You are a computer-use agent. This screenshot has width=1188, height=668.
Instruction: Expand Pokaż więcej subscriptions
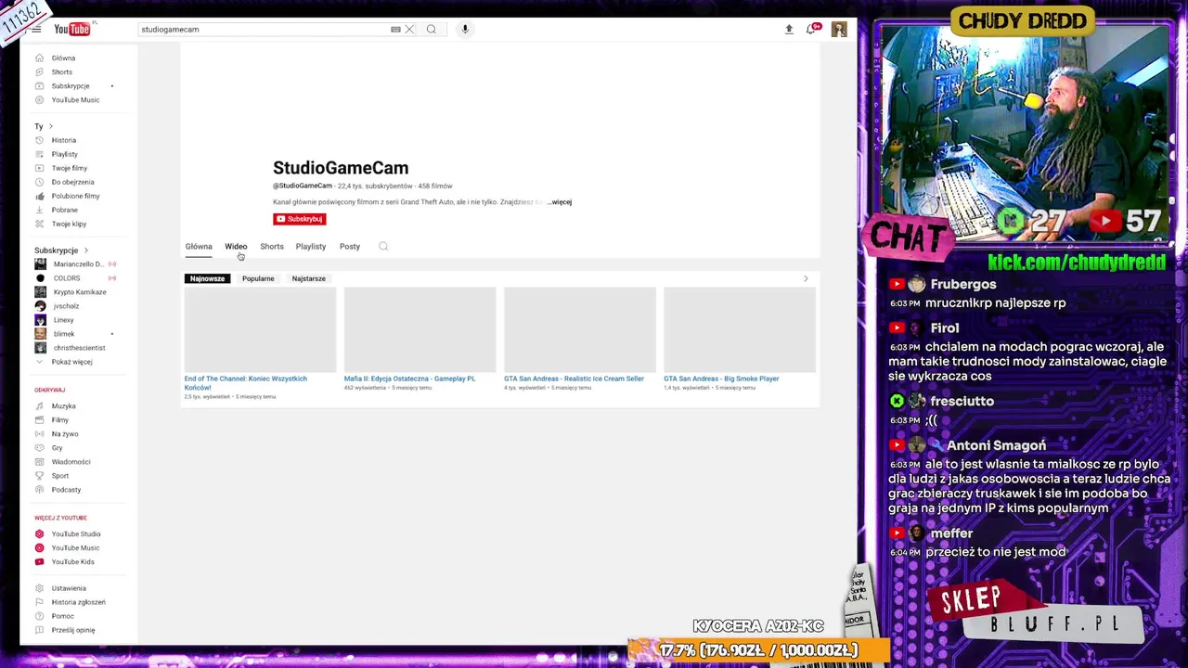71,362
